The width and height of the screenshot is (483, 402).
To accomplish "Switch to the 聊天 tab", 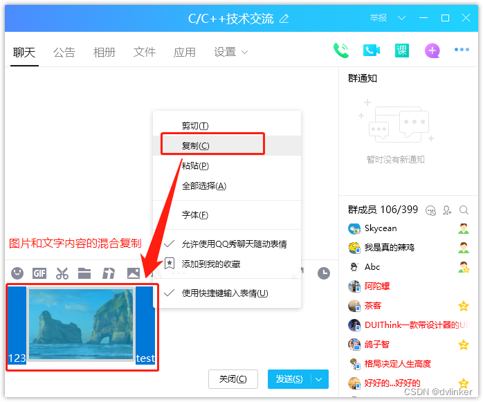I will tap(24, 53).
